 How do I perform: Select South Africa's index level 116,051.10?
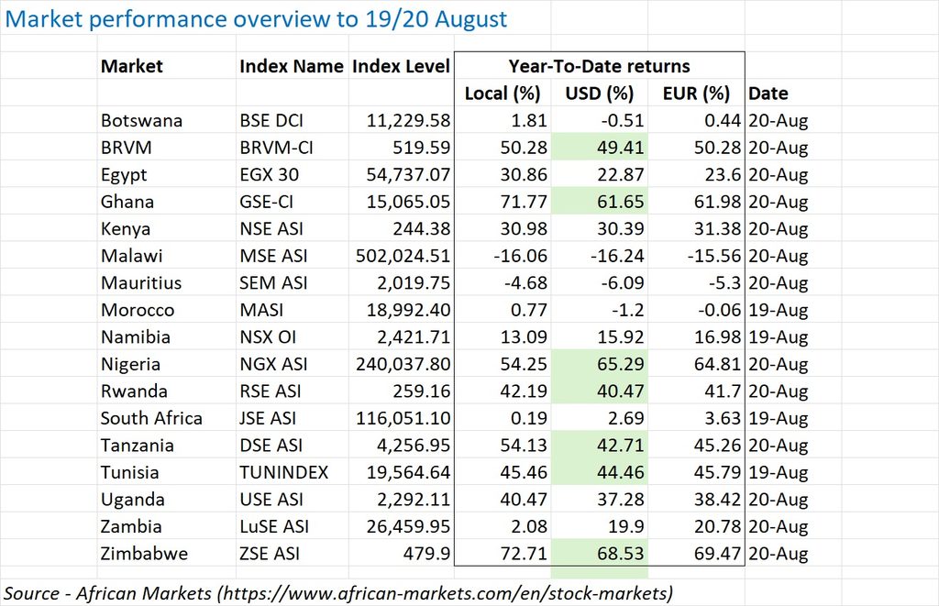[x=402, y=418]
